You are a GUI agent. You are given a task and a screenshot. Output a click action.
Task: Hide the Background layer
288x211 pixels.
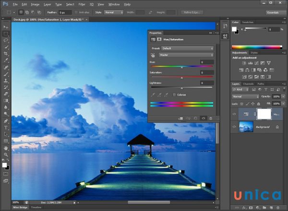tap(234, 127)
